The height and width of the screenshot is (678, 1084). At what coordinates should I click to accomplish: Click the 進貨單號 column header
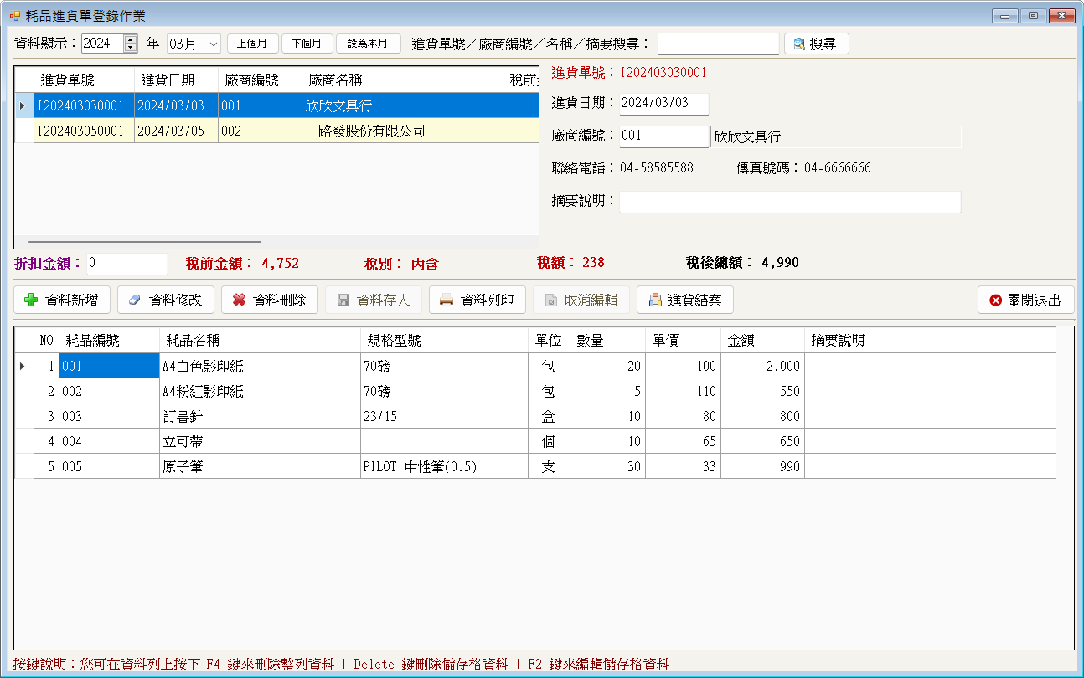point(84,80)
